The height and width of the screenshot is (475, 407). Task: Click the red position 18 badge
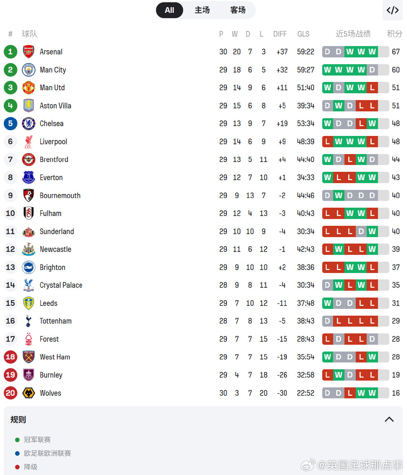click(11, 357)
